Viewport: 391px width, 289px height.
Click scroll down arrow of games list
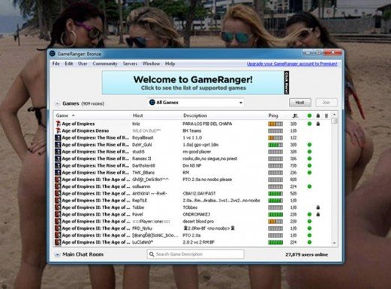pyautogui.click(x=334, y=243)
